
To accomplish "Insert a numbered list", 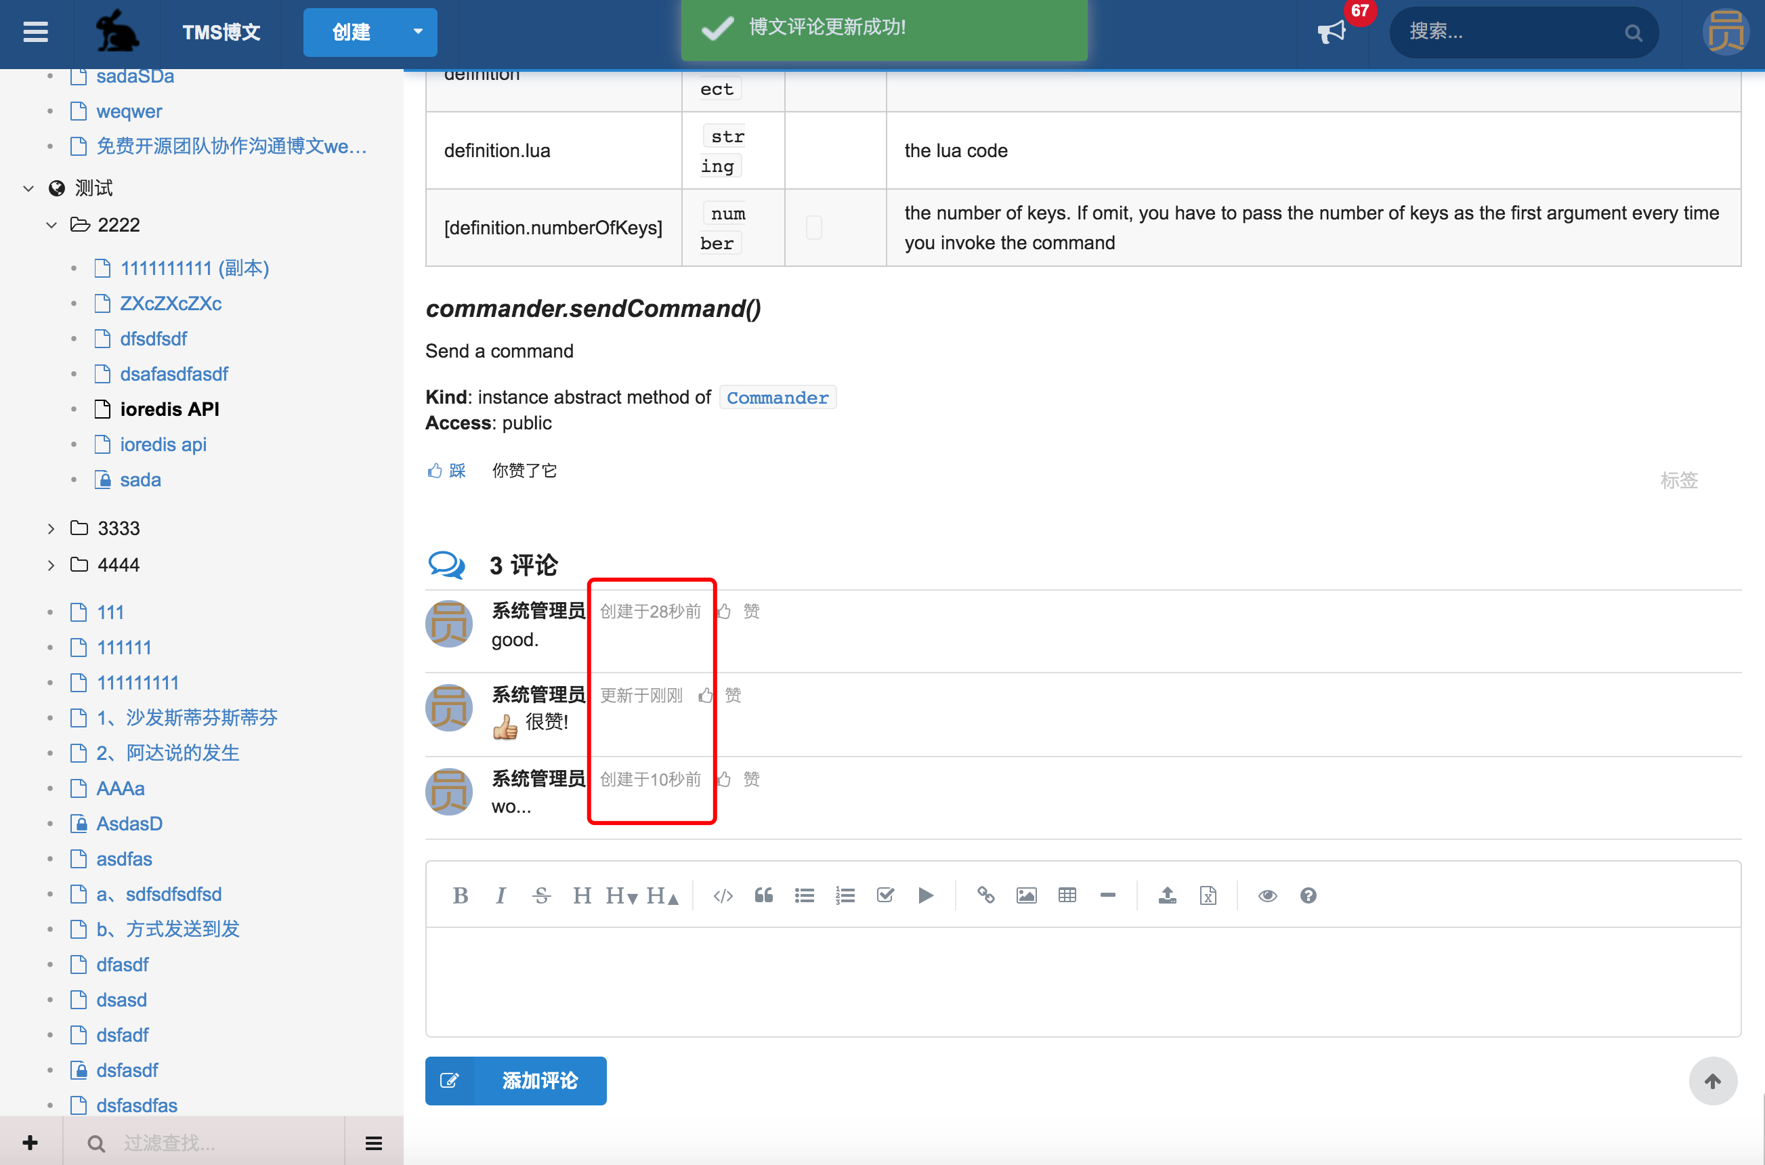I will pos(845,895).
